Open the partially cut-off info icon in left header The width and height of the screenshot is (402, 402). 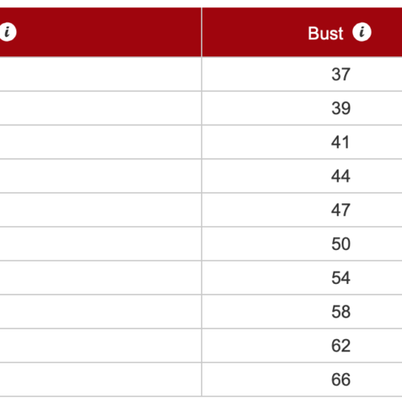[x=8, y=32]
